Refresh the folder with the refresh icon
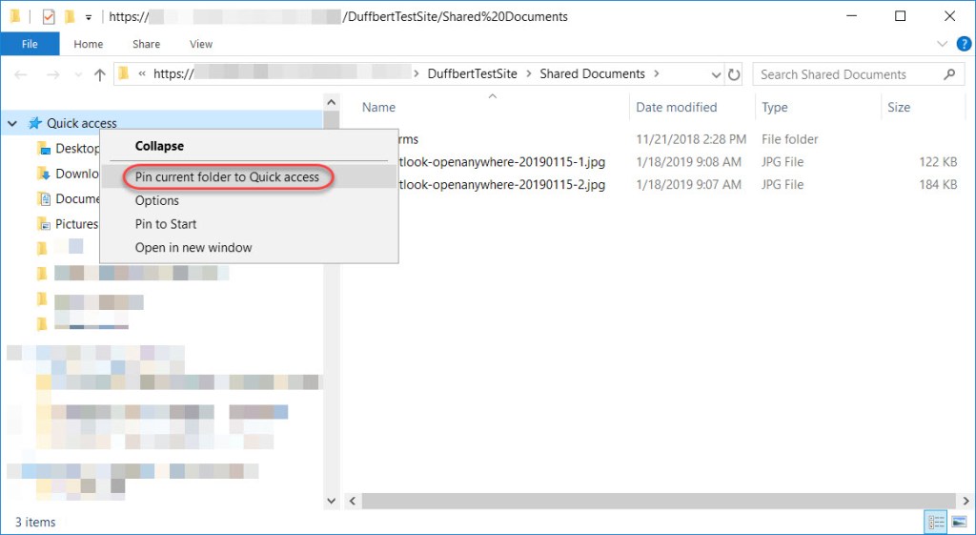This screenshot has width=976, height=535. 735,74
